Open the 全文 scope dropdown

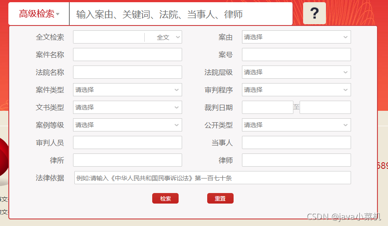click(164, 37)
